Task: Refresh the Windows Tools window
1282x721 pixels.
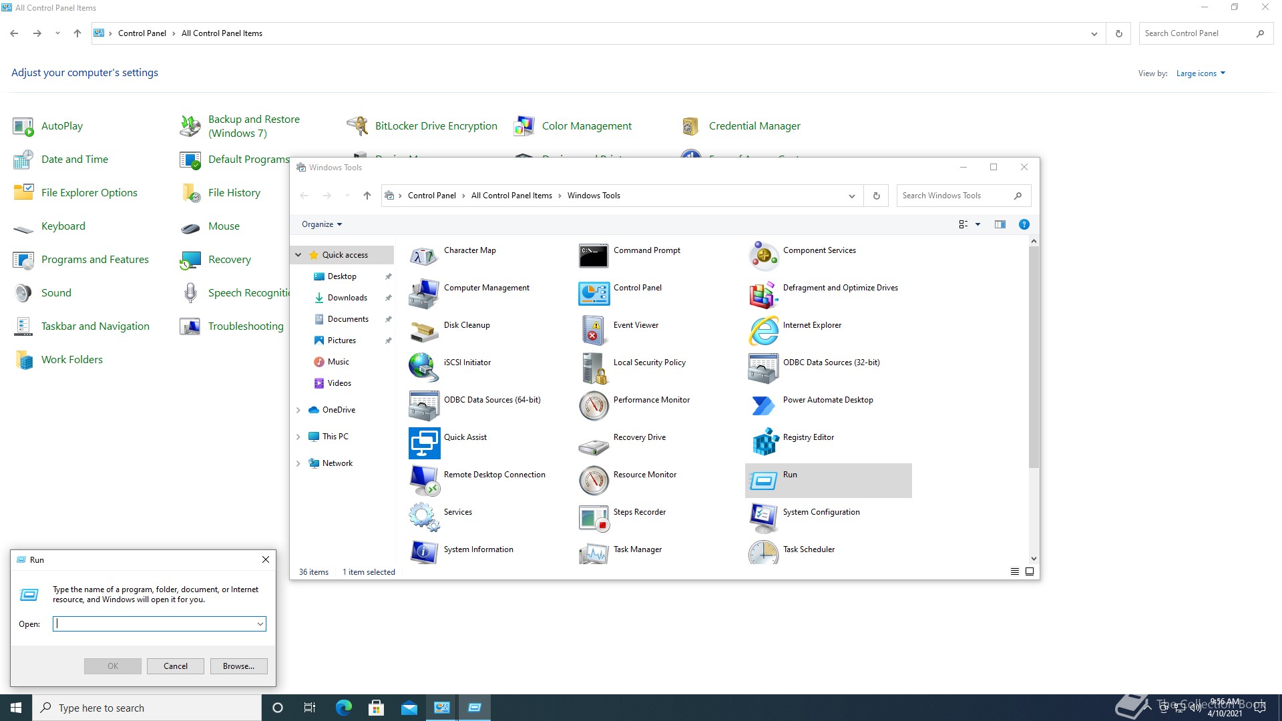Action: [877, 196]
